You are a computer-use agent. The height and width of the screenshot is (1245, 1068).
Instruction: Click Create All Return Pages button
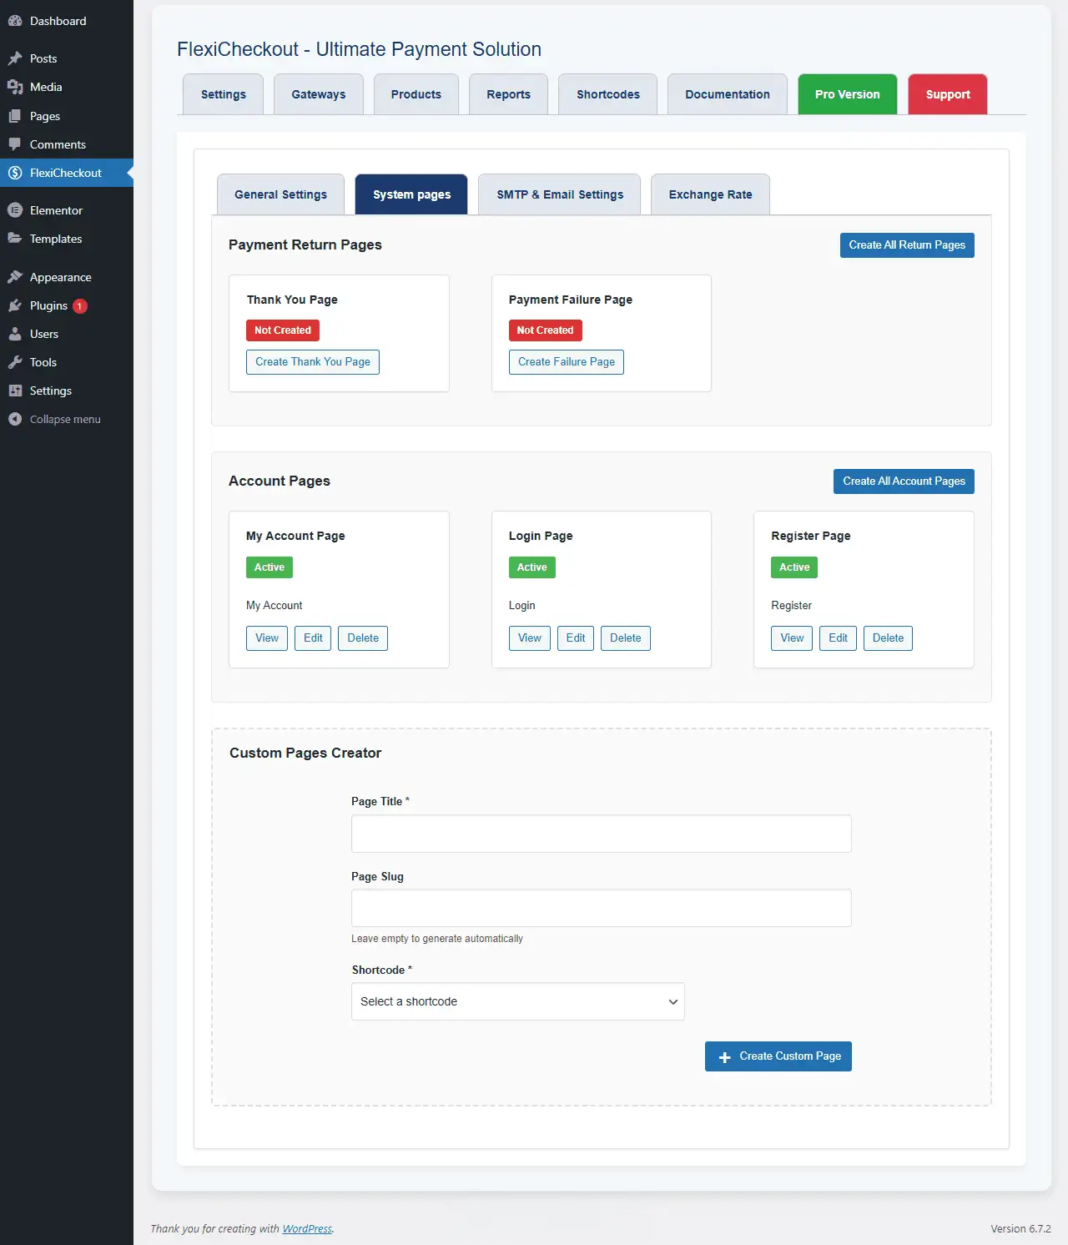907,245
